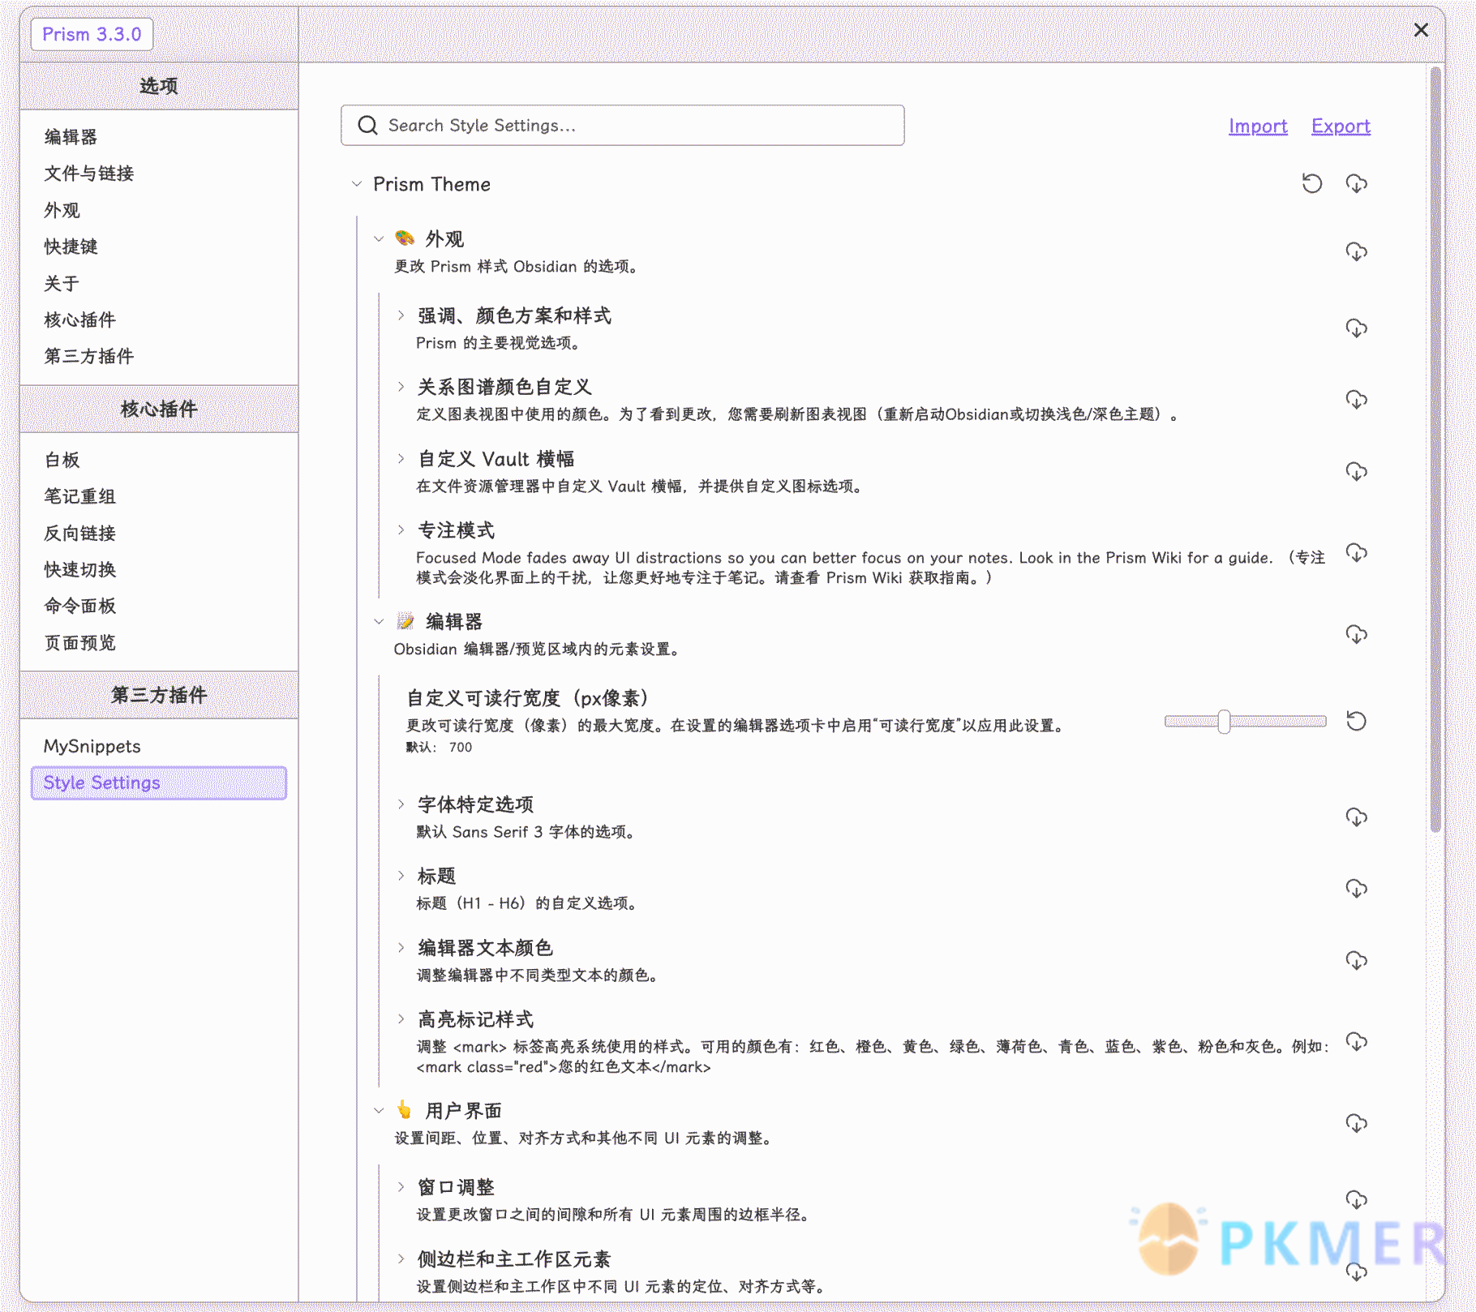
Task: Close the settings dialog
Action: click(1421, 30)
